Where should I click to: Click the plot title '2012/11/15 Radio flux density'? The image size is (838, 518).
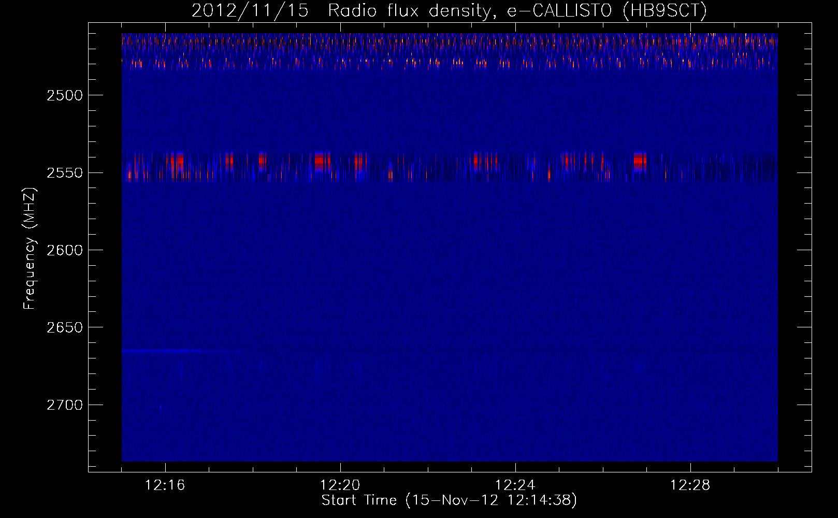449,11
